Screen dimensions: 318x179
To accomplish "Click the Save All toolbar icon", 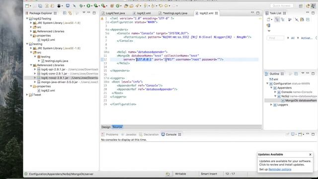I will [40, 6].
